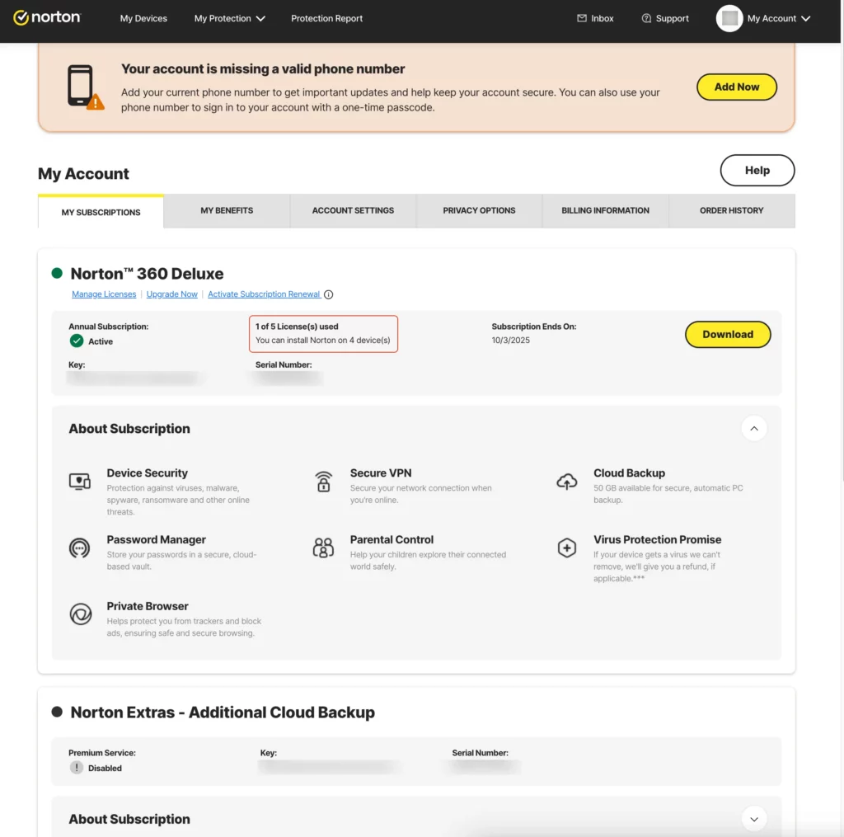This screenshot has width=844, height=837.
Task: Click the blurred Norton Extras key value
Action: pyautogui.click(x=328, y=766)
